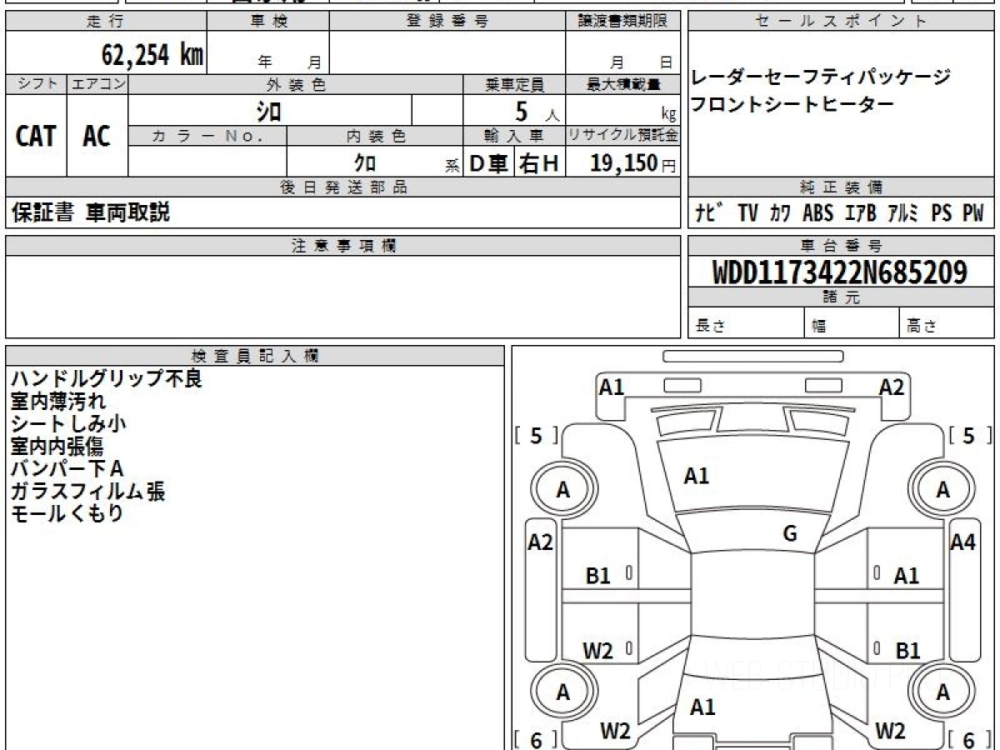Select the アルミ wheels label

pos(902,213)
